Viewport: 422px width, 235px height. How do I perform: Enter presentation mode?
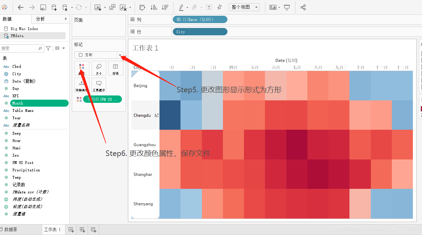point(287,7)
